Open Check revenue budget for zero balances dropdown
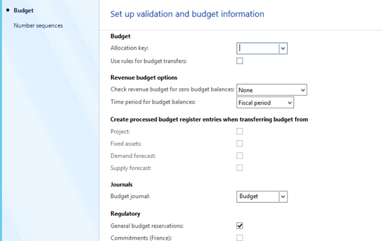 tap(272, 90)
